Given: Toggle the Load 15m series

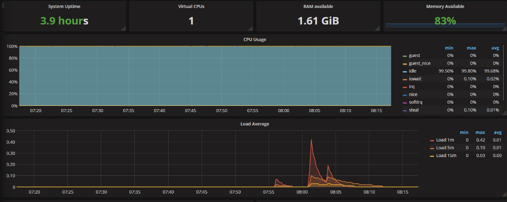Looking at the screenshot, I should [x=446, y=156].
